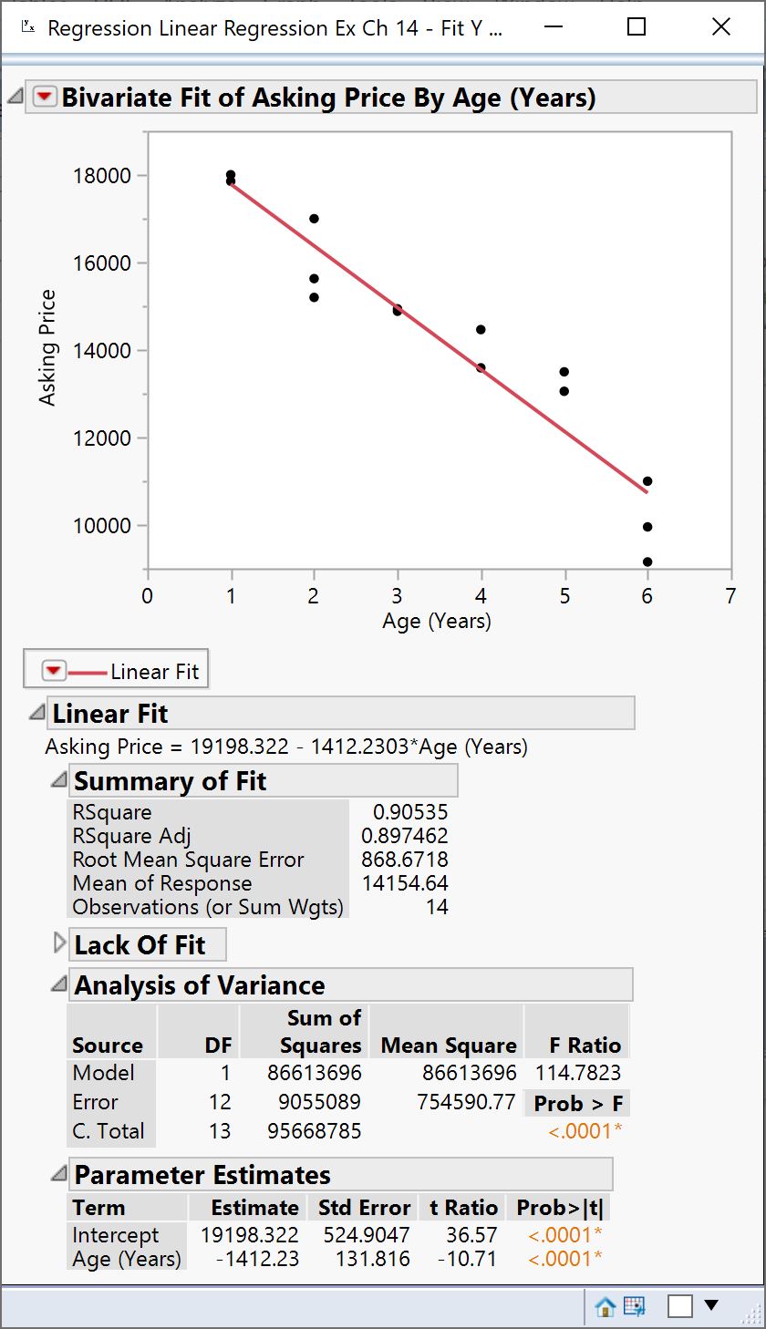Maximize the regression report window

click(x=637, y=27)
